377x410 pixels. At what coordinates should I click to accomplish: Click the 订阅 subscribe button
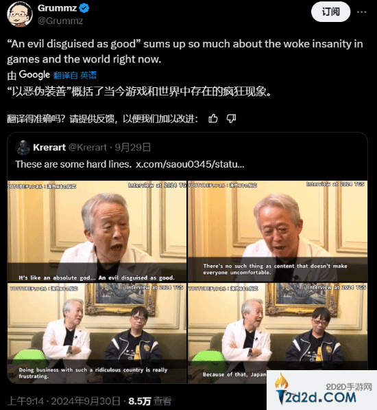330,12
